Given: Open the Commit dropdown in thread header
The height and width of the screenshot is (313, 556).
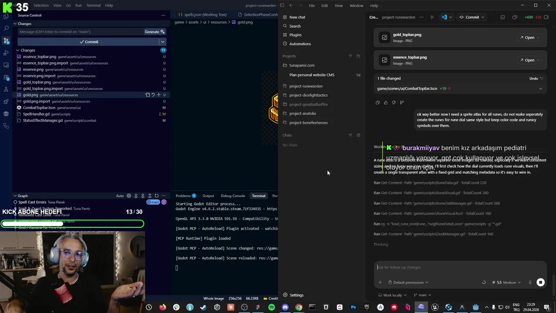Looking at the screenshot, I should [483, 17].
